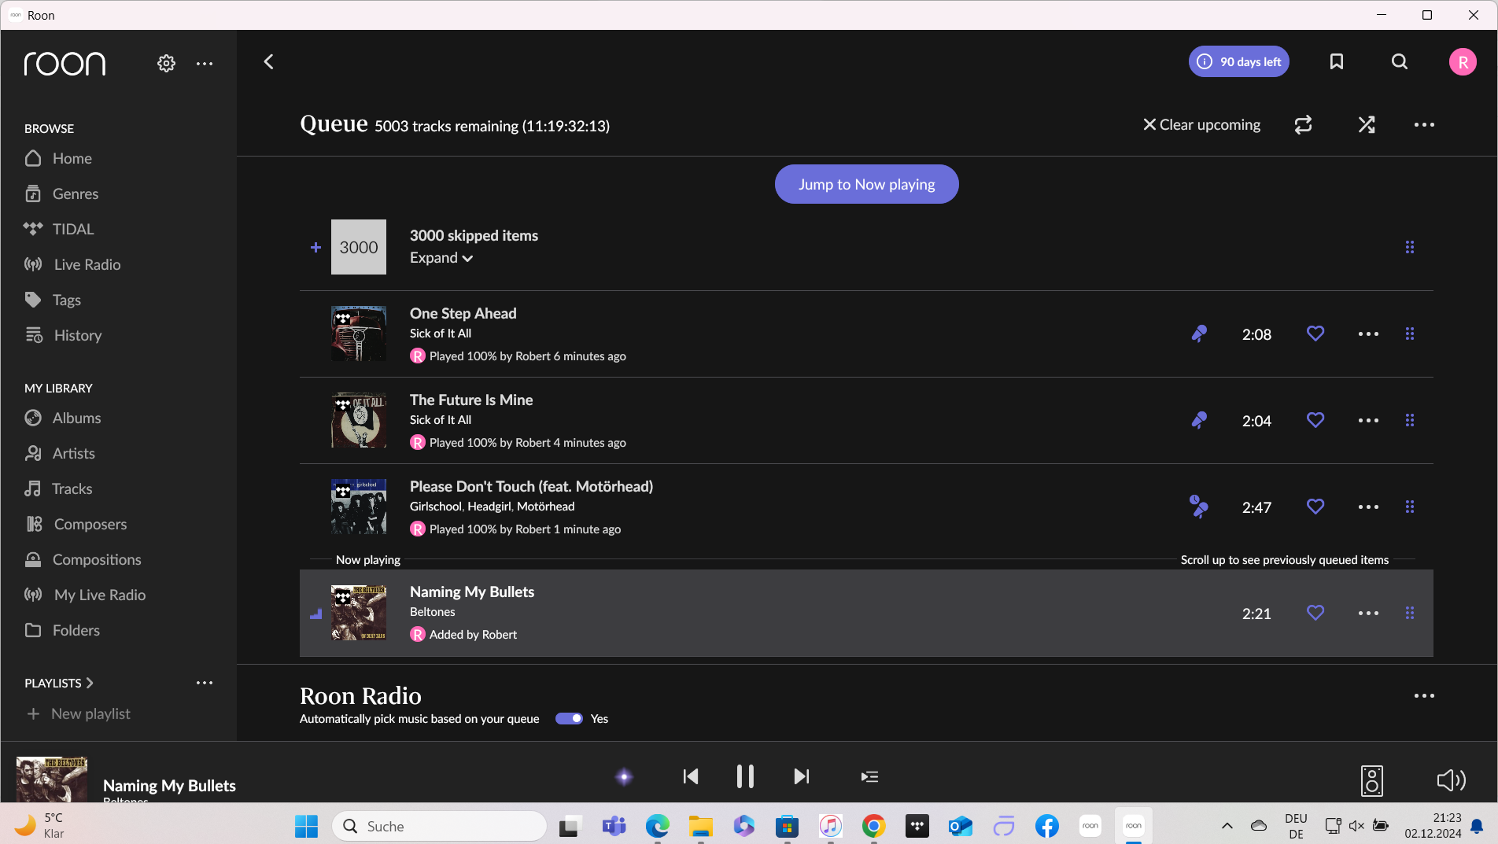Open Albums in My Library
1498x844 pixels.
pos(63,418)
